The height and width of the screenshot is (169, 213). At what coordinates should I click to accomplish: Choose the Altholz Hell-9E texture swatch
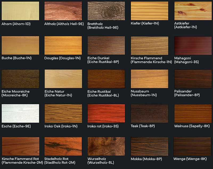coord(63,11)
